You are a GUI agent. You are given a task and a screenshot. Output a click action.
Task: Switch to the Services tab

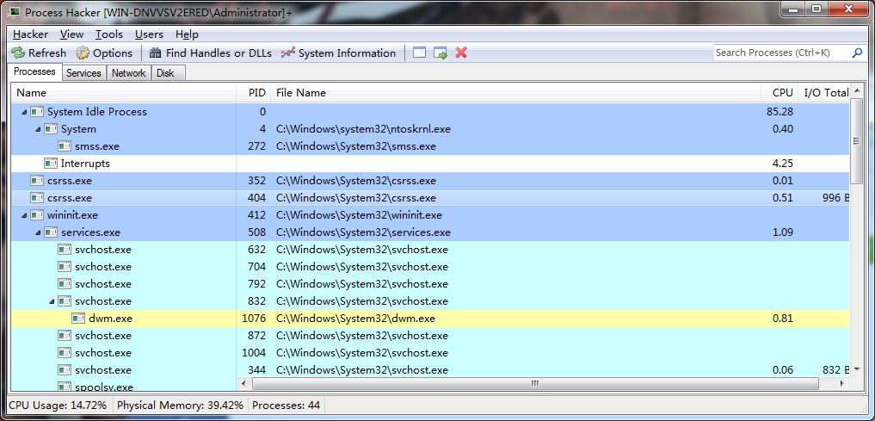[x=83, y=73]
